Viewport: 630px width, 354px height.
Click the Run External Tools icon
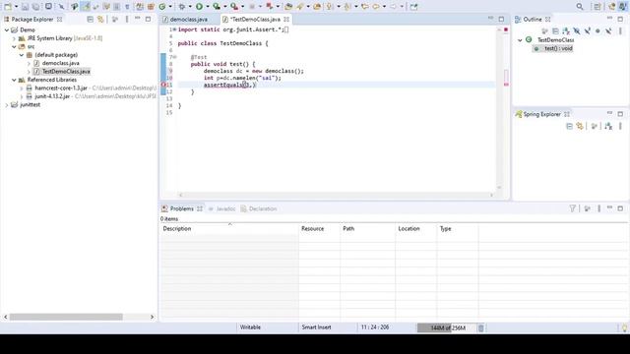(234, 7)
